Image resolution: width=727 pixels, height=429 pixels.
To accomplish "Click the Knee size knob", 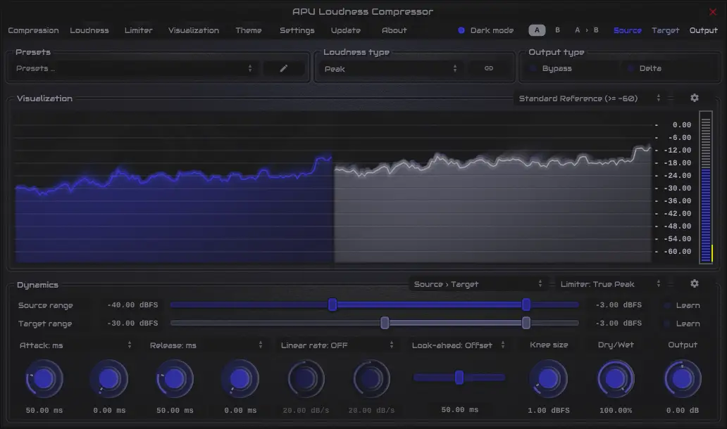I will point(549,379).
